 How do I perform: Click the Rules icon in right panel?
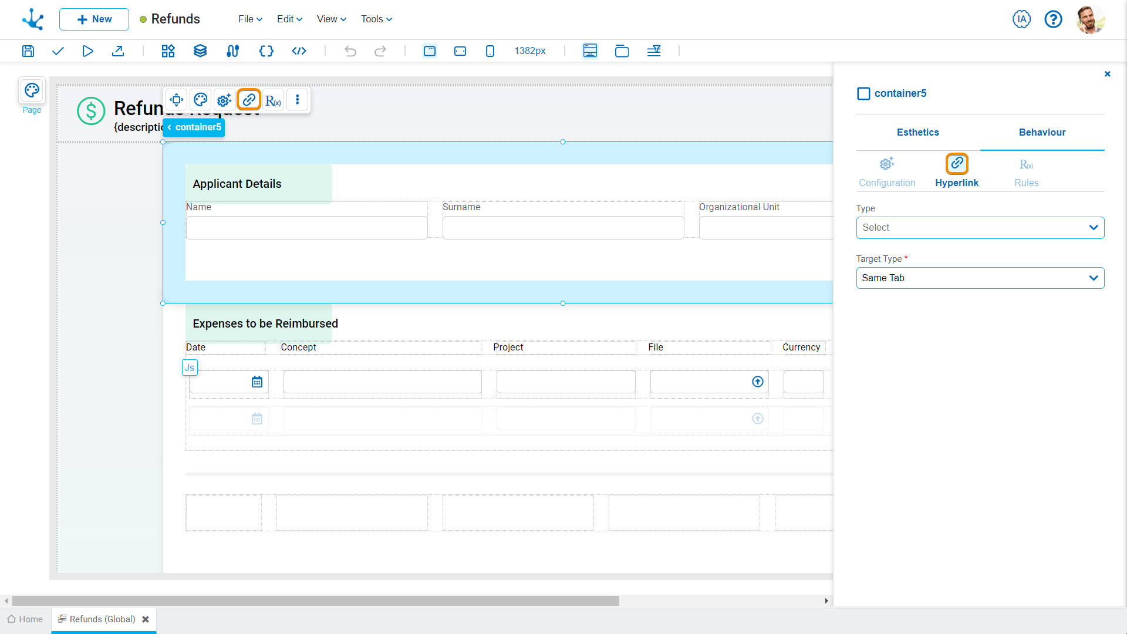[1025, 163]
